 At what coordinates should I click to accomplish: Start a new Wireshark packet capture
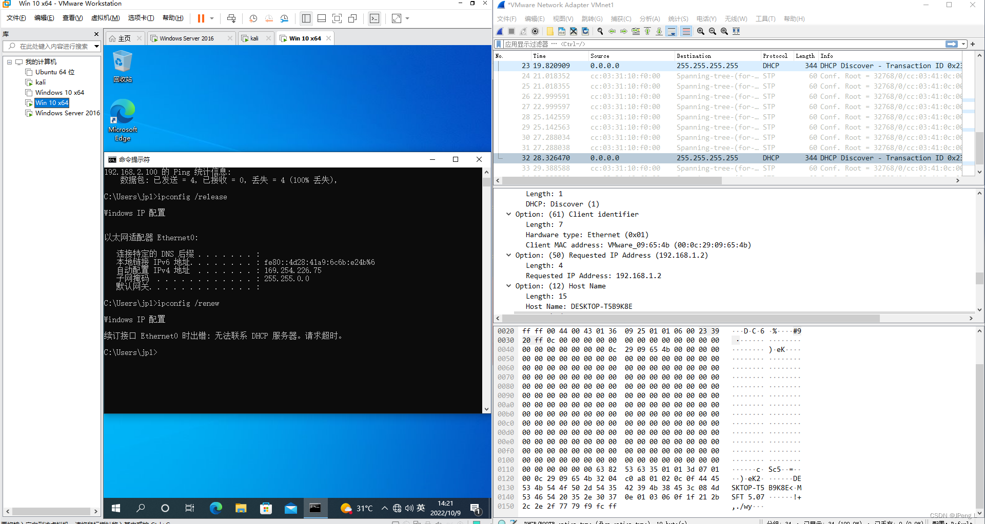click(x=500, y=31)
